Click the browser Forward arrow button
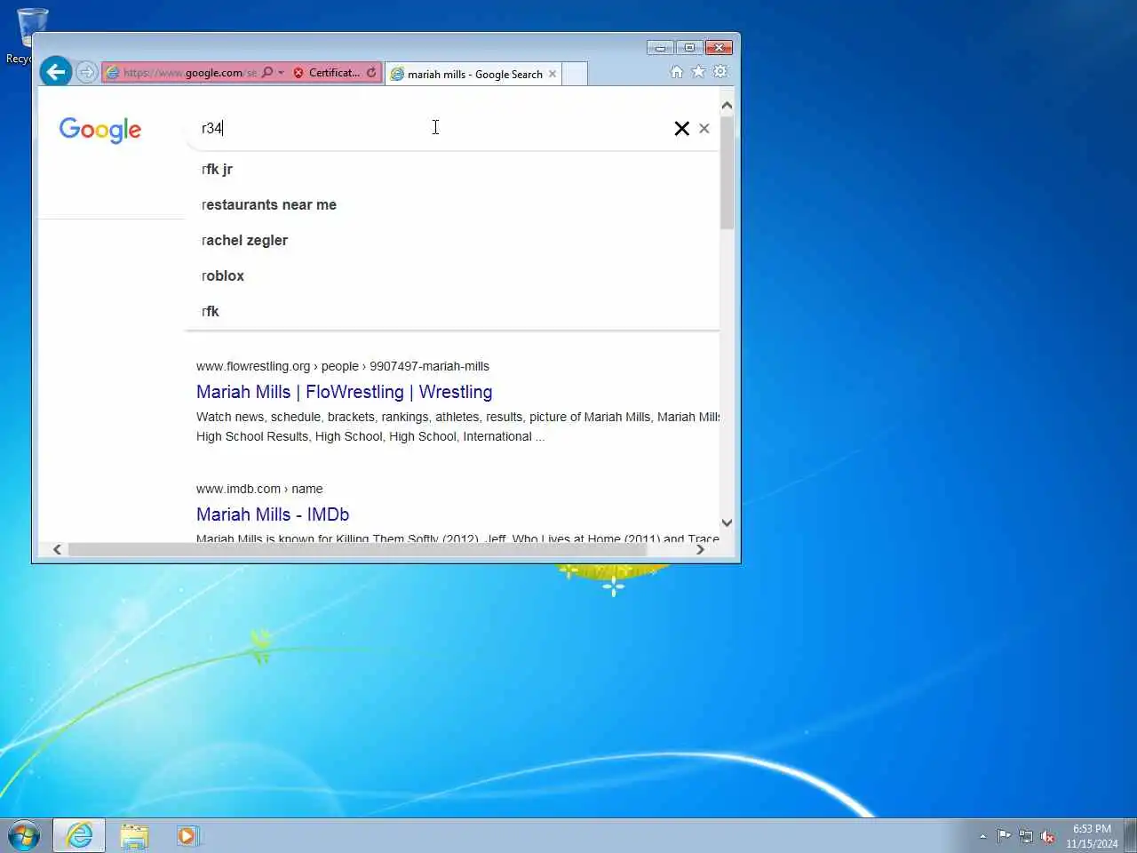Viewport: 1137px width, 853px height. pos(86,73)
